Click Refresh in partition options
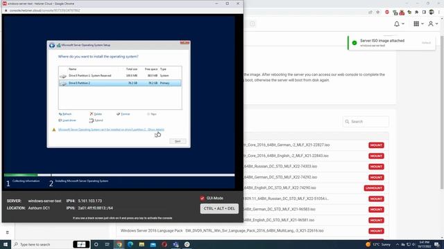Image resolution: width=444 pixels, height=249 pixels. [65, 114]
